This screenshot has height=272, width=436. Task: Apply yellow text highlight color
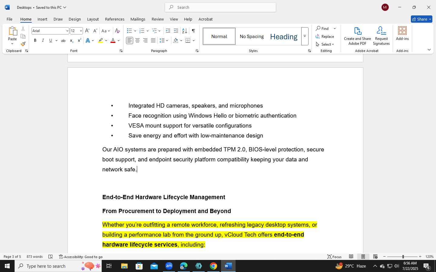click(x=101, y=40)
